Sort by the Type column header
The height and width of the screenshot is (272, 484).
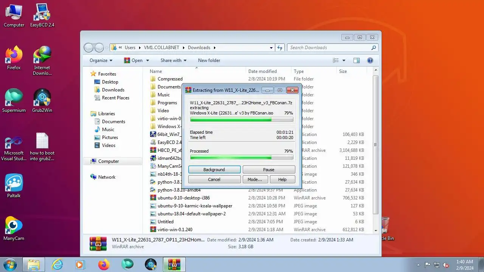tap(314, 71)
